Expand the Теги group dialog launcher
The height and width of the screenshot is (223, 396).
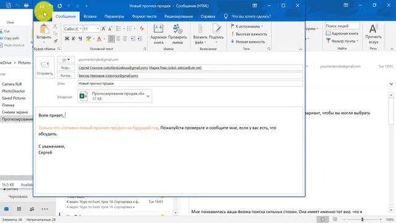coord(269,49)
